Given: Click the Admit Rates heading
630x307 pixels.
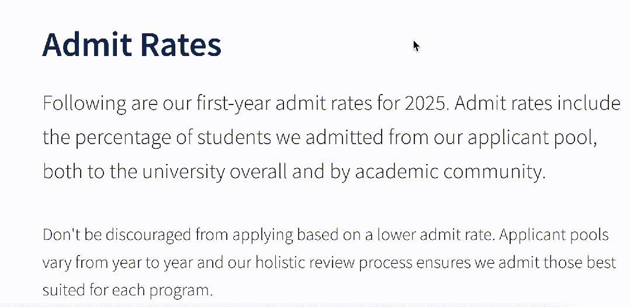Looking at the screenshot, I should coord(132,44).
